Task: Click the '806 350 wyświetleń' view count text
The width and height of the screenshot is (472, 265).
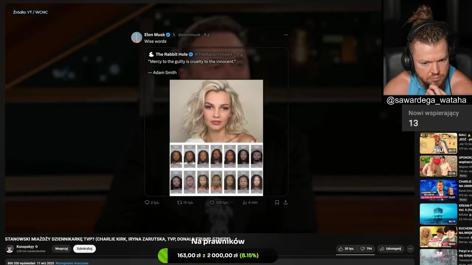Action: point(21,263)
